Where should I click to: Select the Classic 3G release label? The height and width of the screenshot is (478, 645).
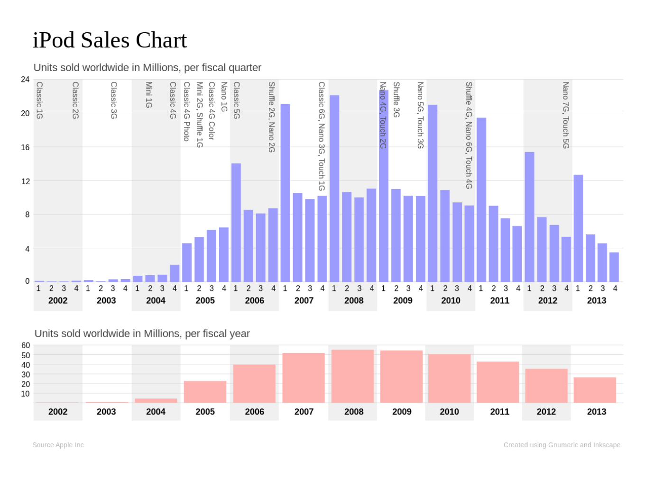114,100
